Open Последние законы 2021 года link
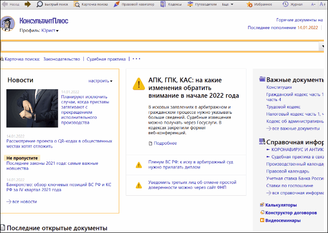This screenshot has height=233, width=328. click(52, 166)
